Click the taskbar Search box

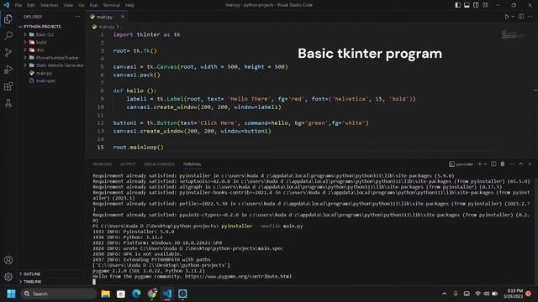(58, 294)
